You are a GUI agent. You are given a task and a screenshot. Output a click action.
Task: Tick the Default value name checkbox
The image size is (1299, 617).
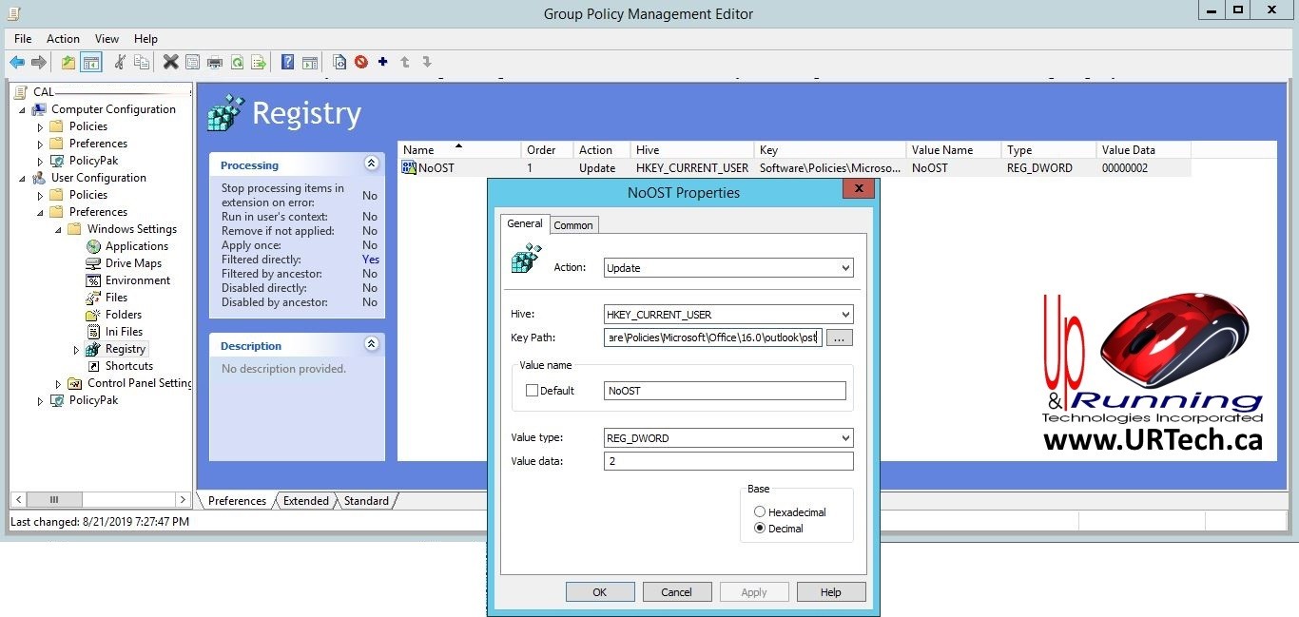tap(532, 391)
